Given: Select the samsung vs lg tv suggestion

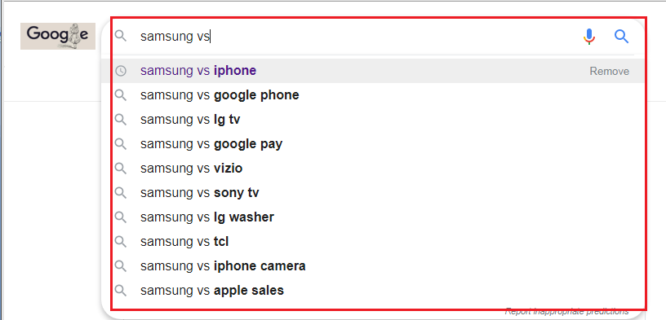Looking at the screenshot, I should coord(378,120).
